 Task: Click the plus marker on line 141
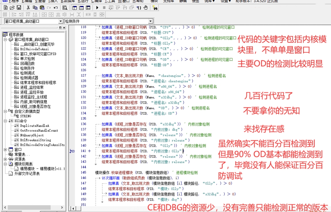coord(90,151)
